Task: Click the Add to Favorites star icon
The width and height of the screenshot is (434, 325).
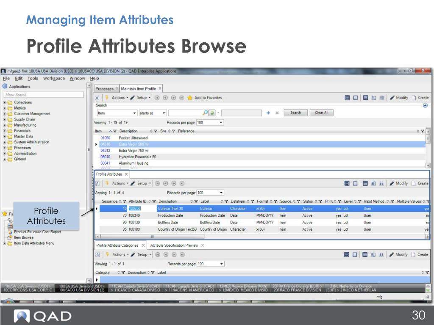Action: 189,98
